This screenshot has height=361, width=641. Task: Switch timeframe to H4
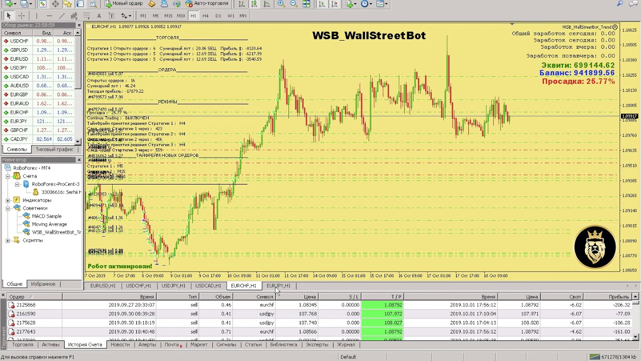205,16
